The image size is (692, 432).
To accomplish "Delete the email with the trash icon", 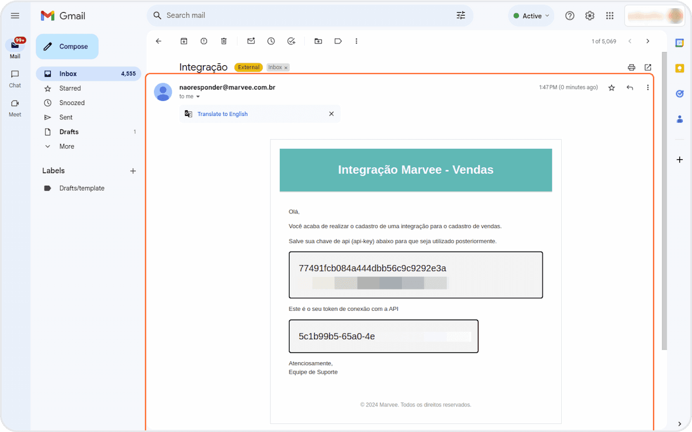I will 224,41.
